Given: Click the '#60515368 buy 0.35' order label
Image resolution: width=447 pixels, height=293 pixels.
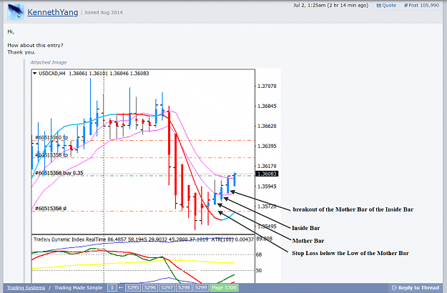Looking at the screenshot, I should point(59,173).
